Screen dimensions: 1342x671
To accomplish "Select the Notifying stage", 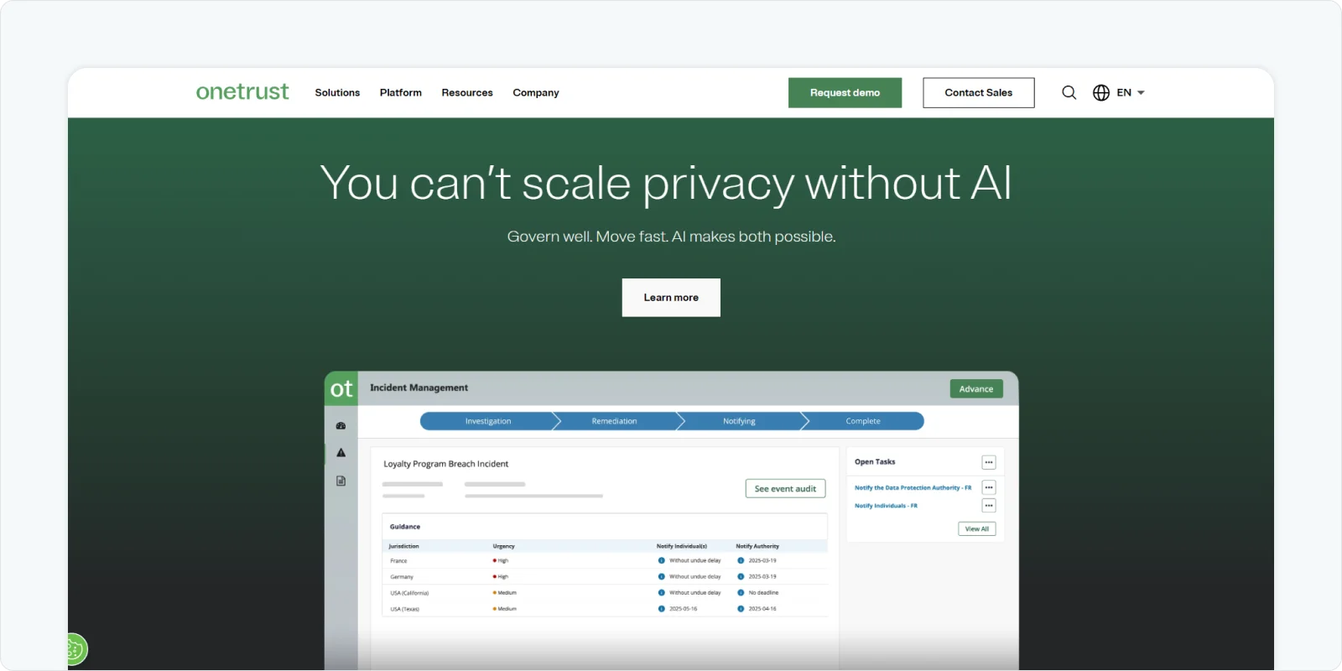I will [740, 421].
